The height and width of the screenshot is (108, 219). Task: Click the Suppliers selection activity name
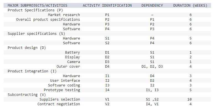tap(60, 99)
